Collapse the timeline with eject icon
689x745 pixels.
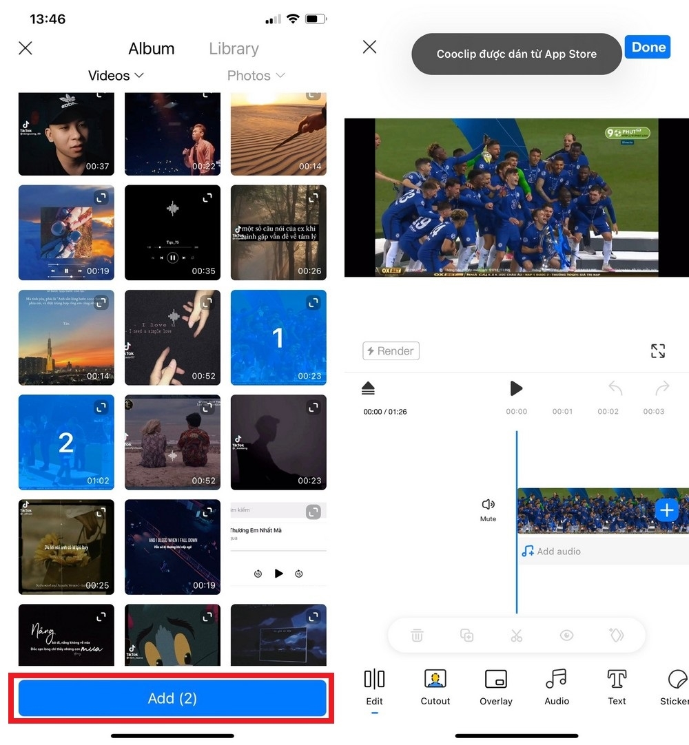(x=368, y=388)
